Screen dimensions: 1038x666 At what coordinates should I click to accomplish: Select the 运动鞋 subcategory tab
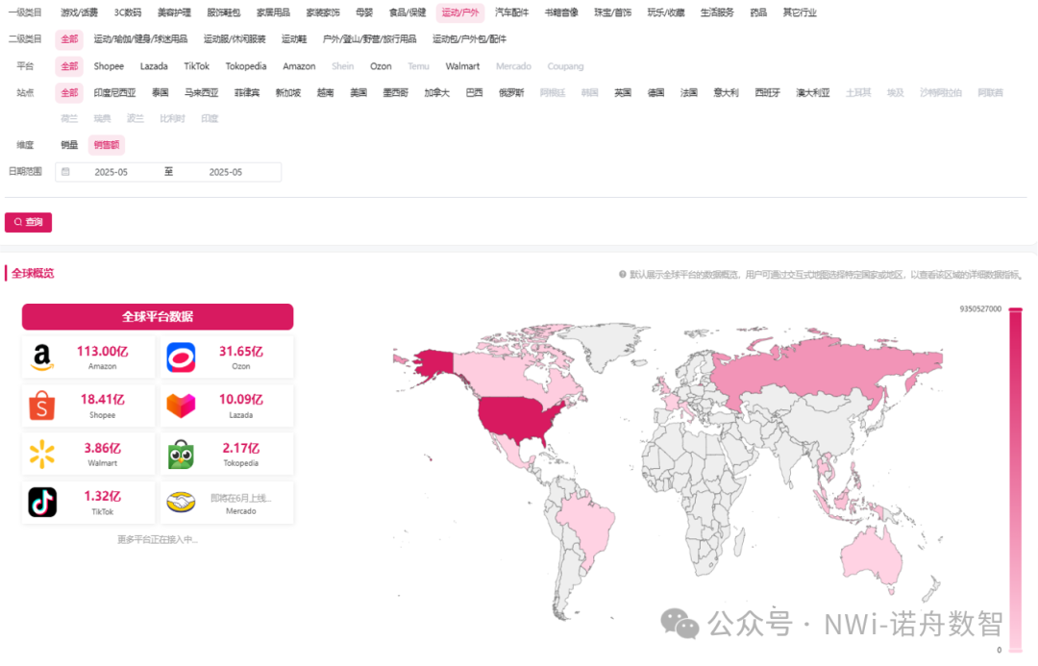point(294,39)
